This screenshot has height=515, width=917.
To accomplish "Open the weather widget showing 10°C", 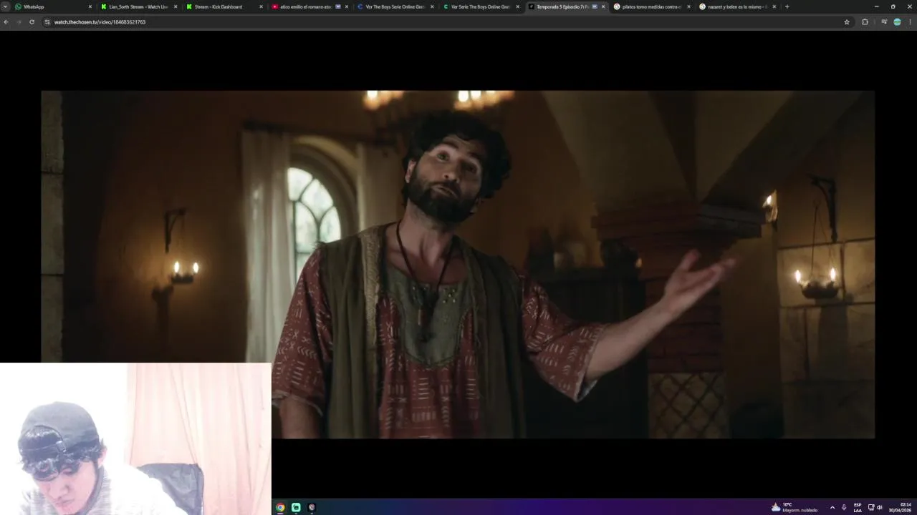I will click(x=794, y=507).
